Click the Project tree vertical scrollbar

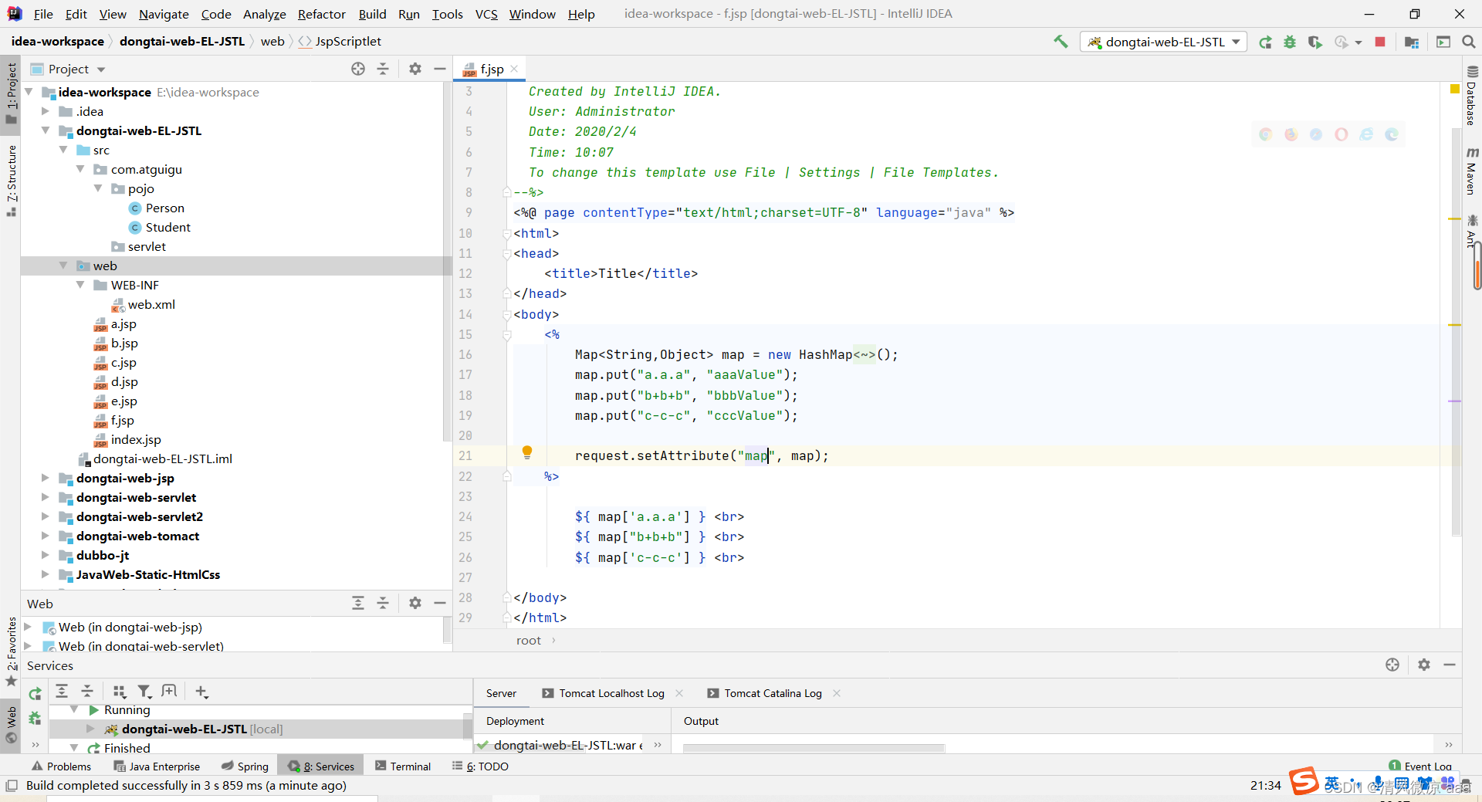pyautogui.click(x=446, y=261)
